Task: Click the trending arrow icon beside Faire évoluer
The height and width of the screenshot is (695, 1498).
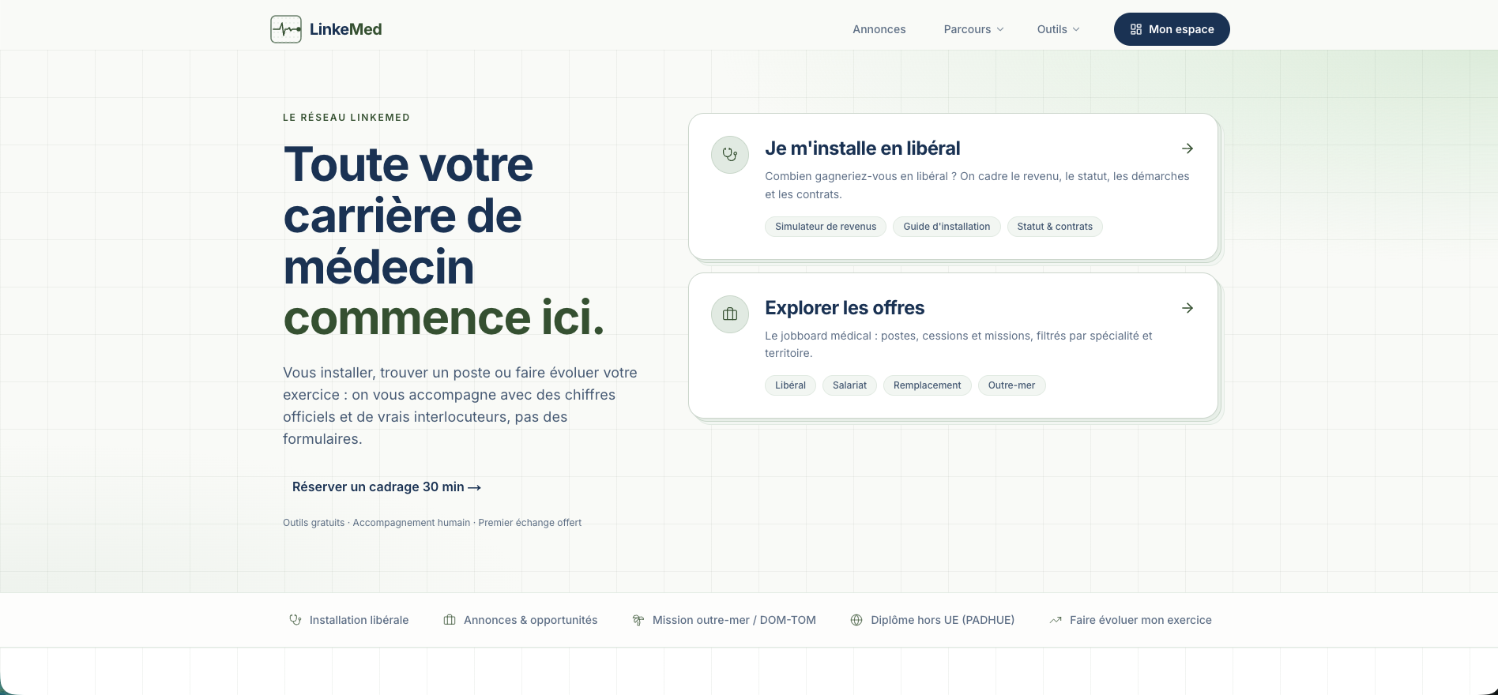Action: [x=1056, y=620]
